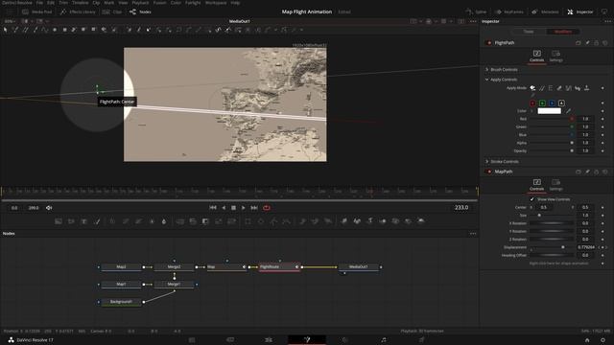614x345 pixels.
Task: Play reverse button
Action: (x=224, y=208)
